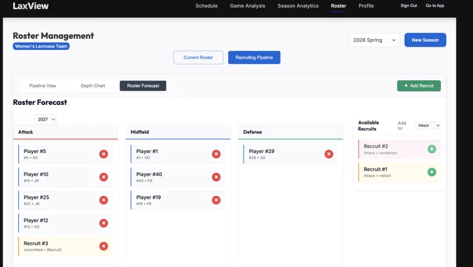Remove Player #10 using red X

coord(104,177)
